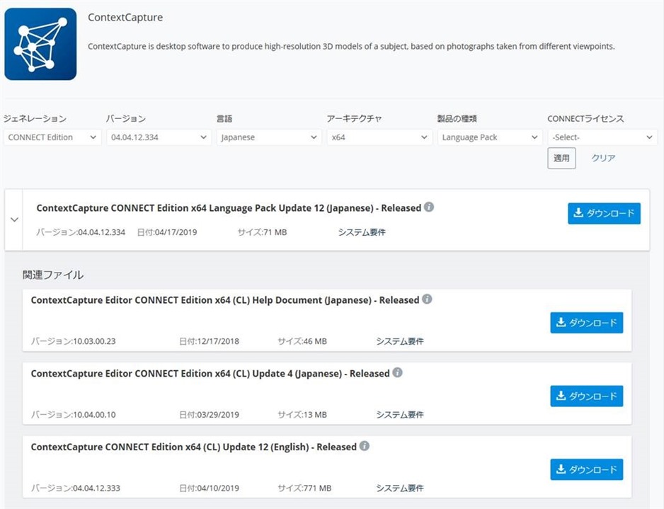664x509 pixels.
Task: Click the 適用 apply button
Action: tap(561, 158)
